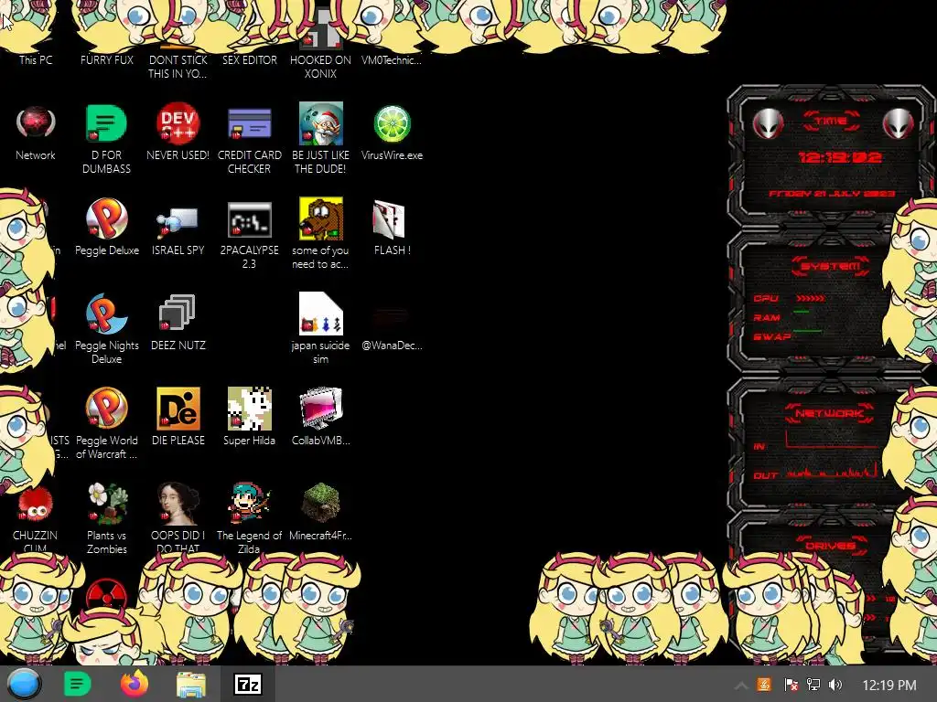Open the Network desktop icon
Screen dimensions: 937x702
[x=36, y=124]
